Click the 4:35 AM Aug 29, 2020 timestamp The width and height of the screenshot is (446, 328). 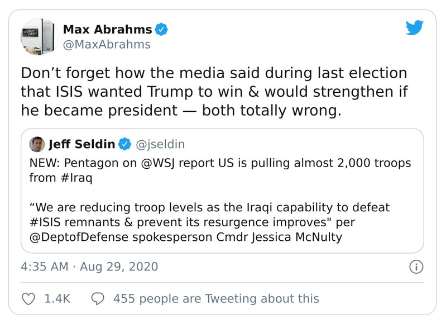89,267
